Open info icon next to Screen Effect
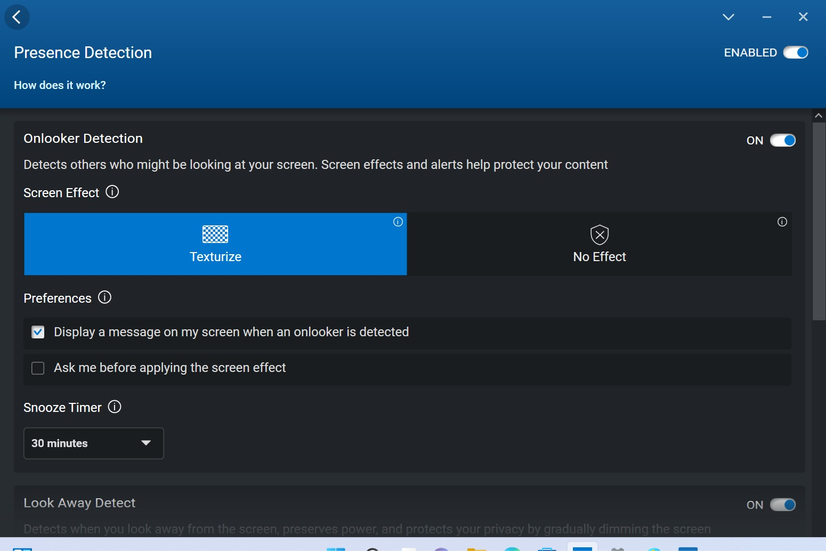The image size is (826, 551). click(x=112, y=192)
